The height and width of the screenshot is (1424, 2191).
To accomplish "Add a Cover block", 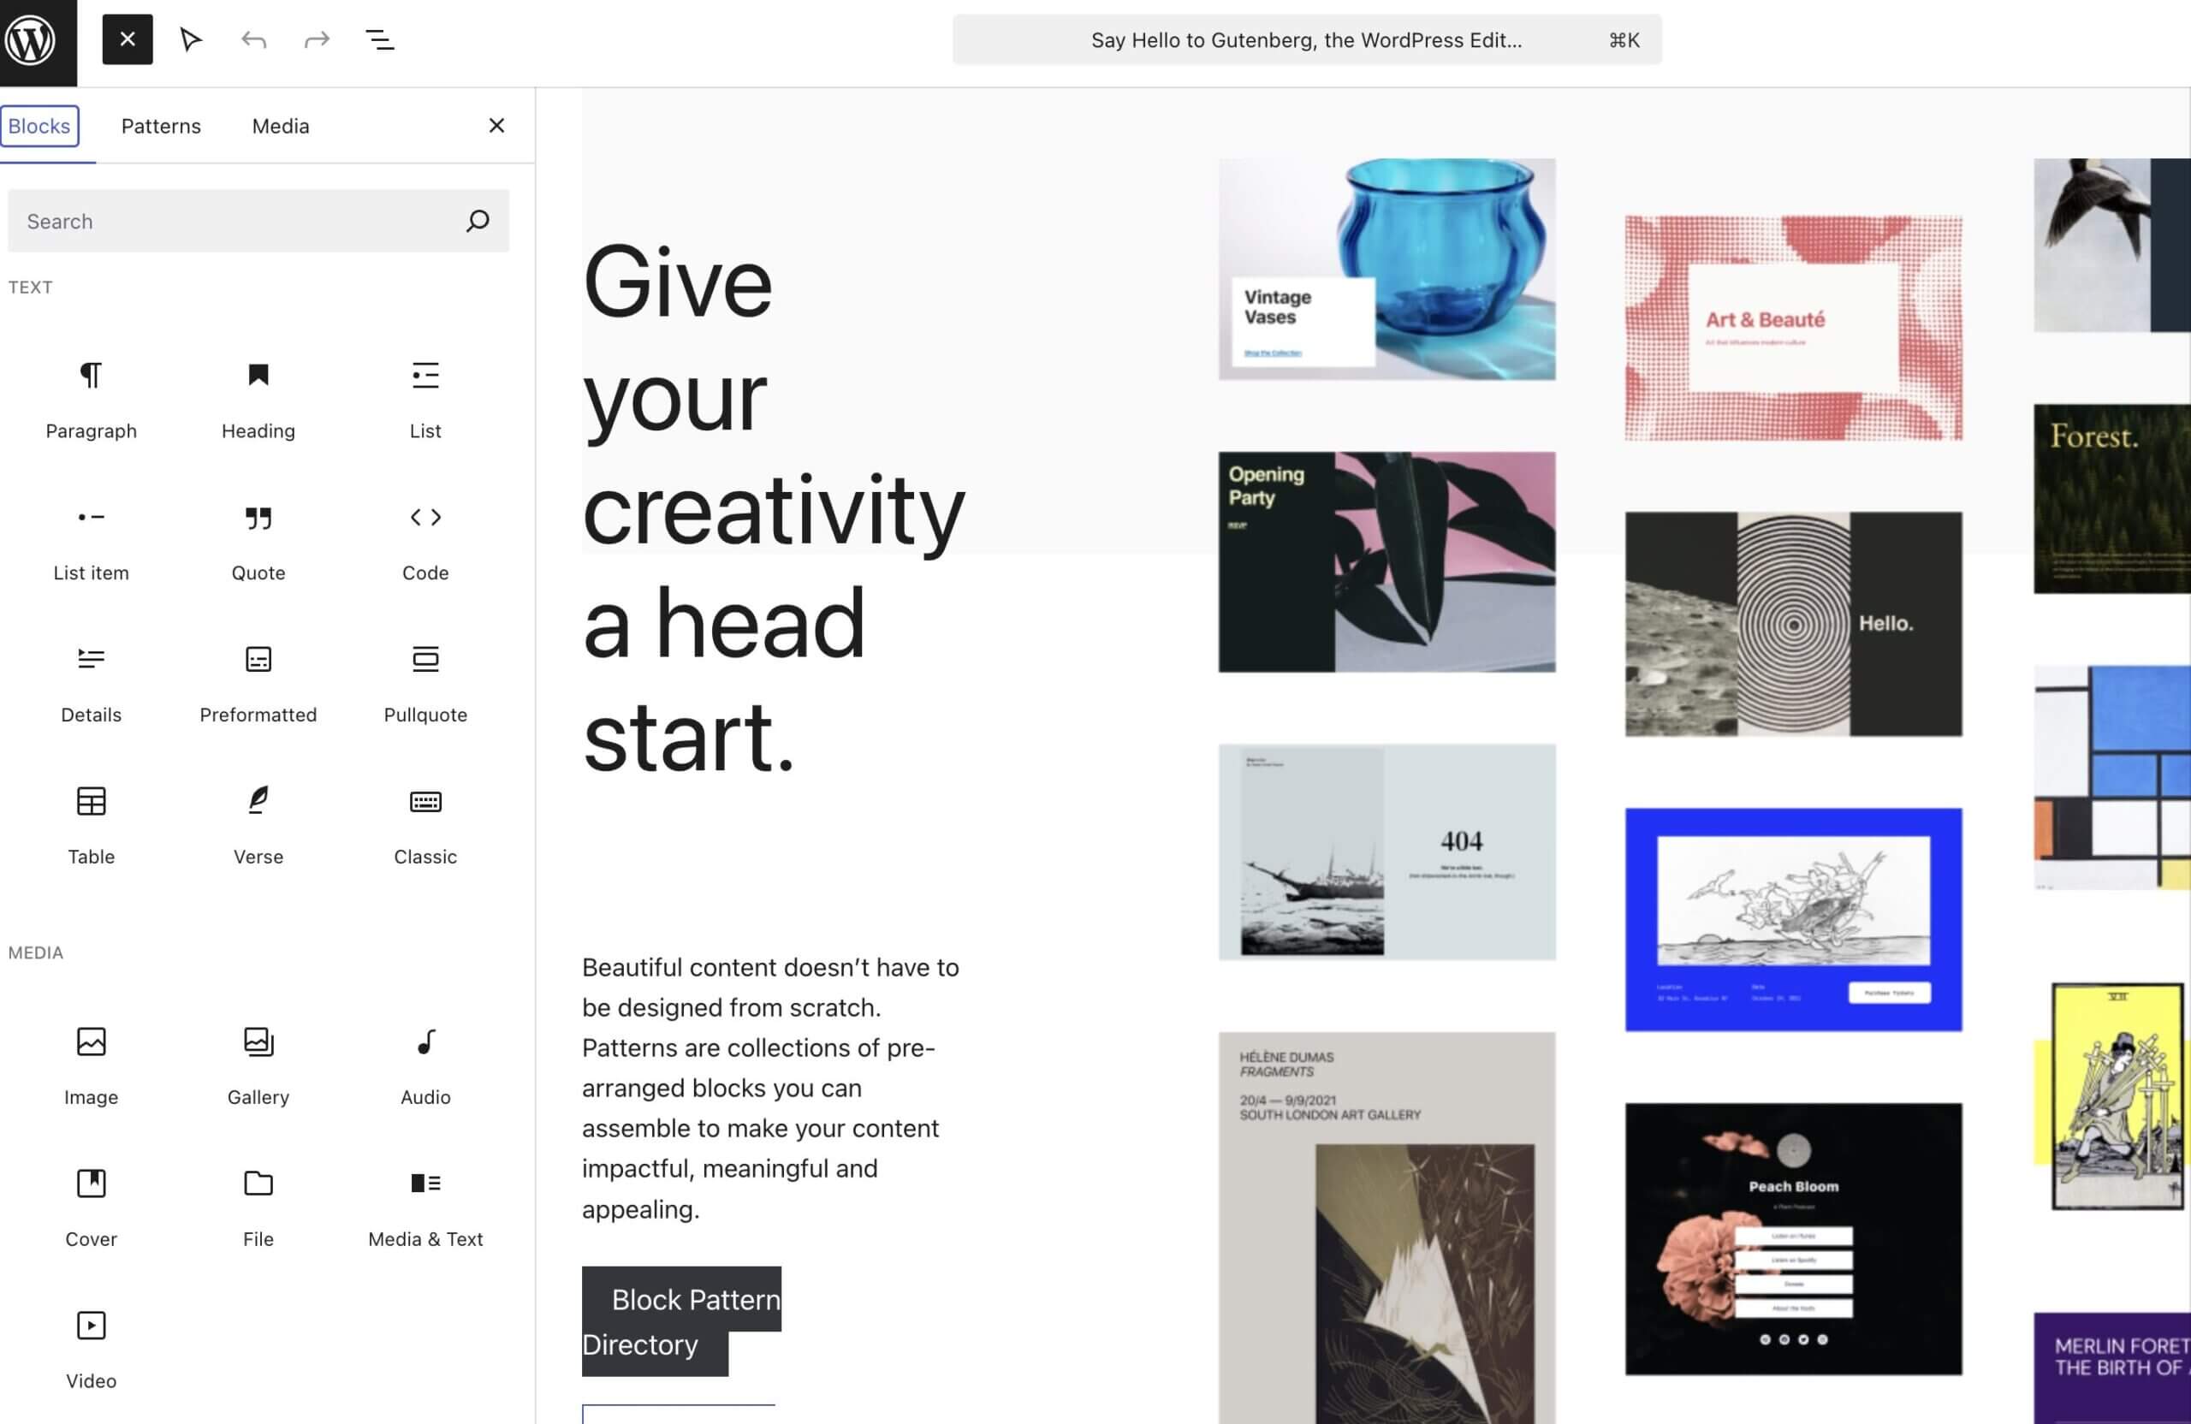I will (x=91, y=1207).
